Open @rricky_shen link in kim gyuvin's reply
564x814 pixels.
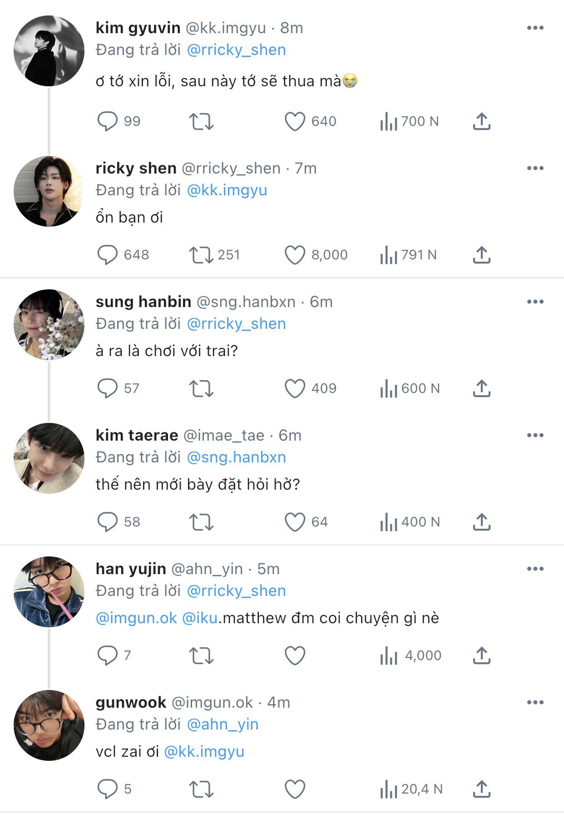pyautogui.click(x=237, y=50)
